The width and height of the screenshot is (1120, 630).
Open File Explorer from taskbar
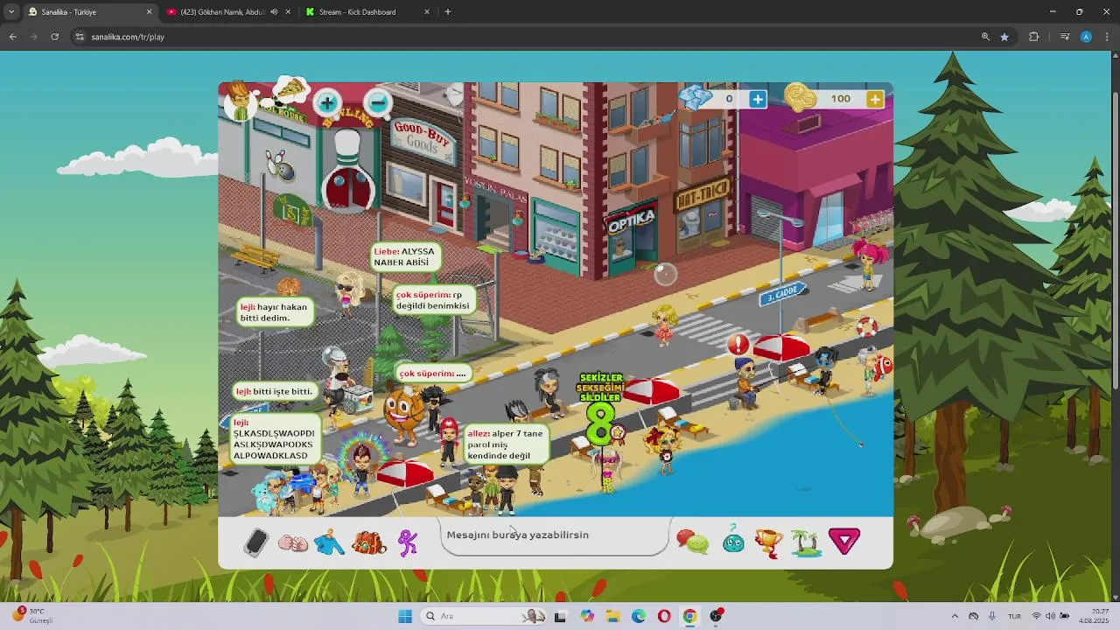click(x=612, y=616)
